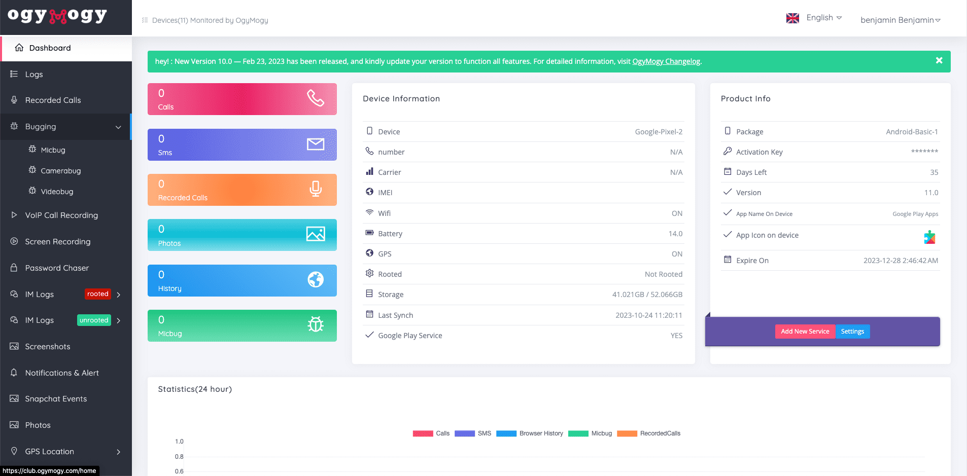
Task: Click the Days Left value 35
Action: (934, 172)
